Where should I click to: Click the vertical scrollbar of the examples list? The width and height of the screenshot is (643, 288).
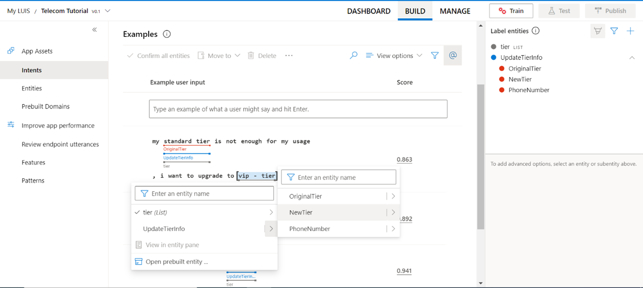pos(480,157)
